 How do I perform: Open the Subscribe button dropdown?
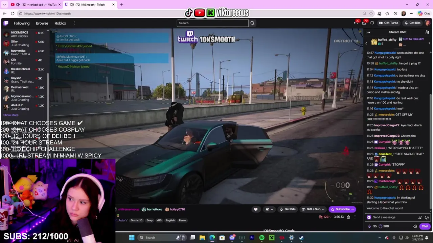[x=352, y=209]
